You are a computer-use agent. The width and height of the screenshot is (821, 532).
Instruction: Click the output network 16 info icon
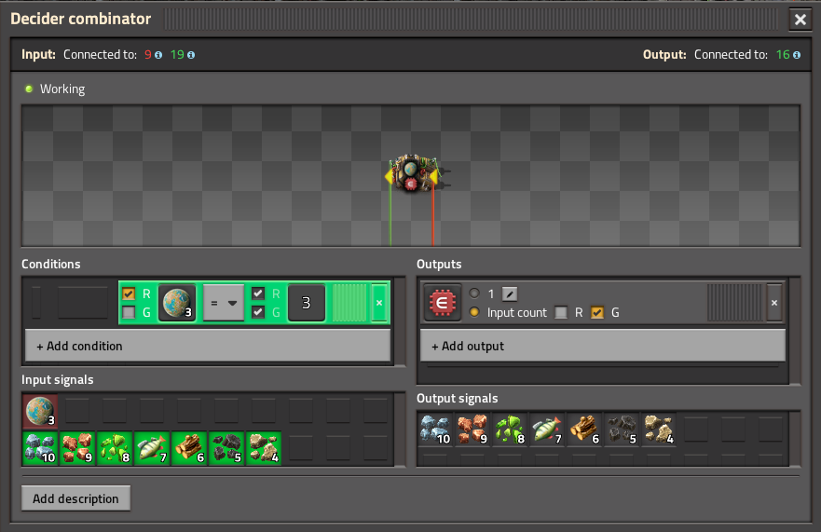(797, 55)
